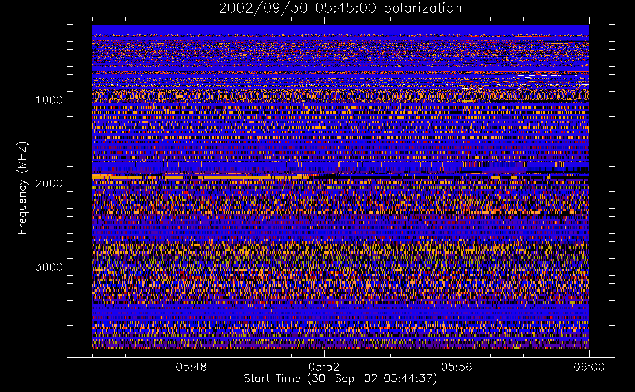Viewport: 635px width, 392px height.
Task: Click the 05:48 time tick label
Action: click(192, 367)
